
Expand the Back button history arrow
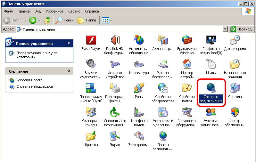[x=25, y=20]
